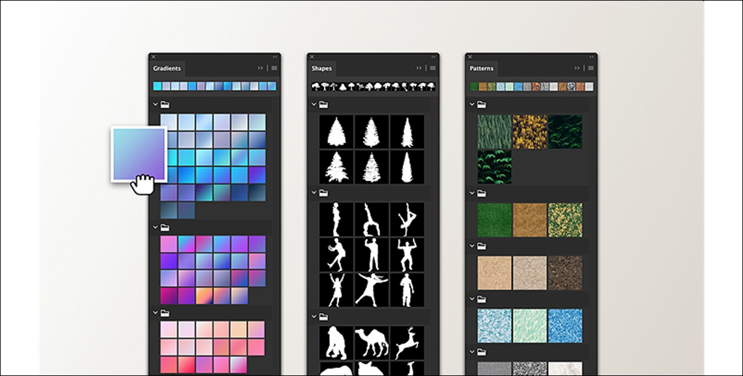Select the snowy layered fir in the bottom tree row

[x=371, y=166]
